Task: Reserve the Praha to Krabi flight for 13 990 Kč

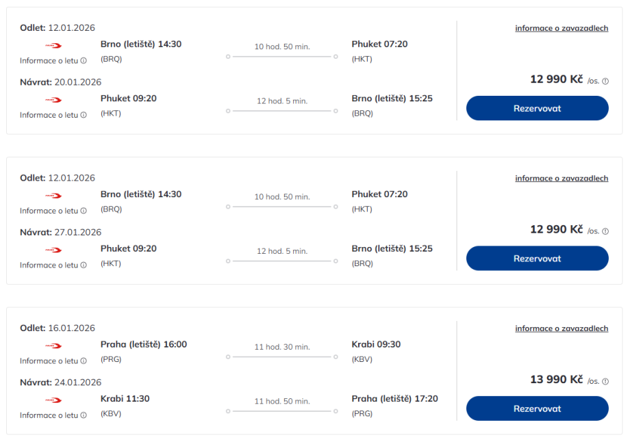Action: pyautogui.click(x=537, y=408)
